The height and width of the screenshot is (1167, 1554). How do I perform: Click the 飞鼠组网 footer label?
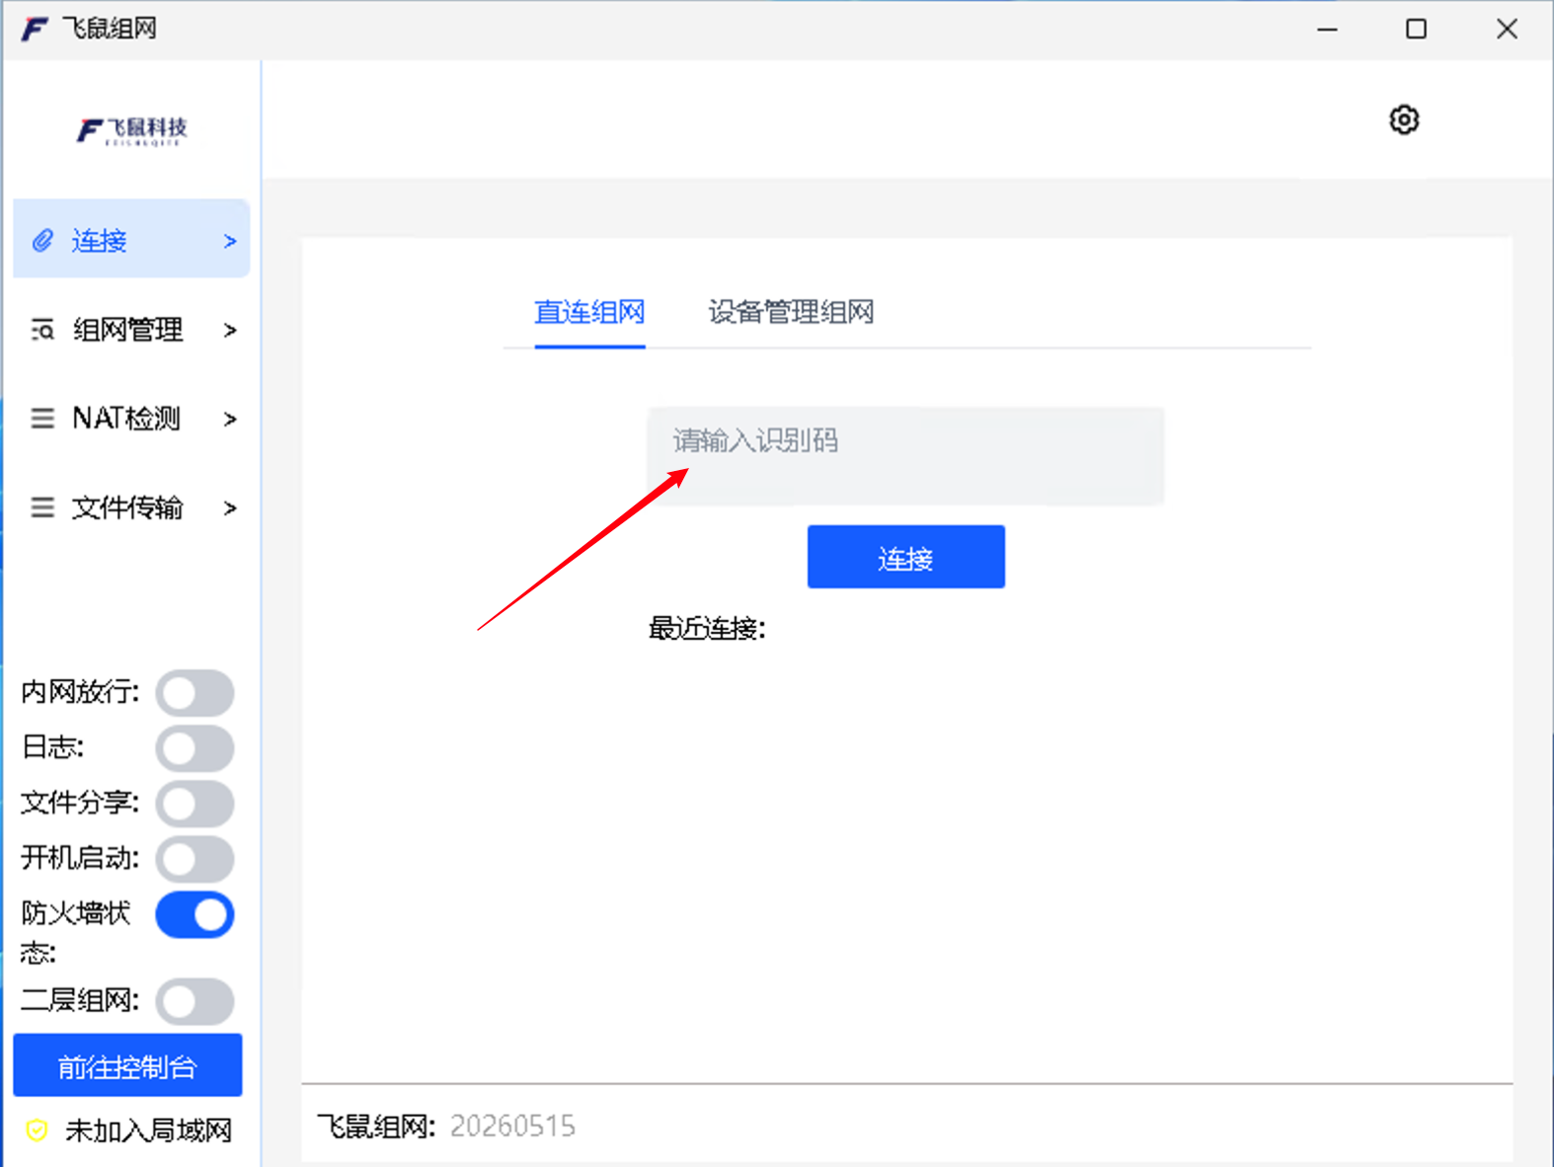376,1127
